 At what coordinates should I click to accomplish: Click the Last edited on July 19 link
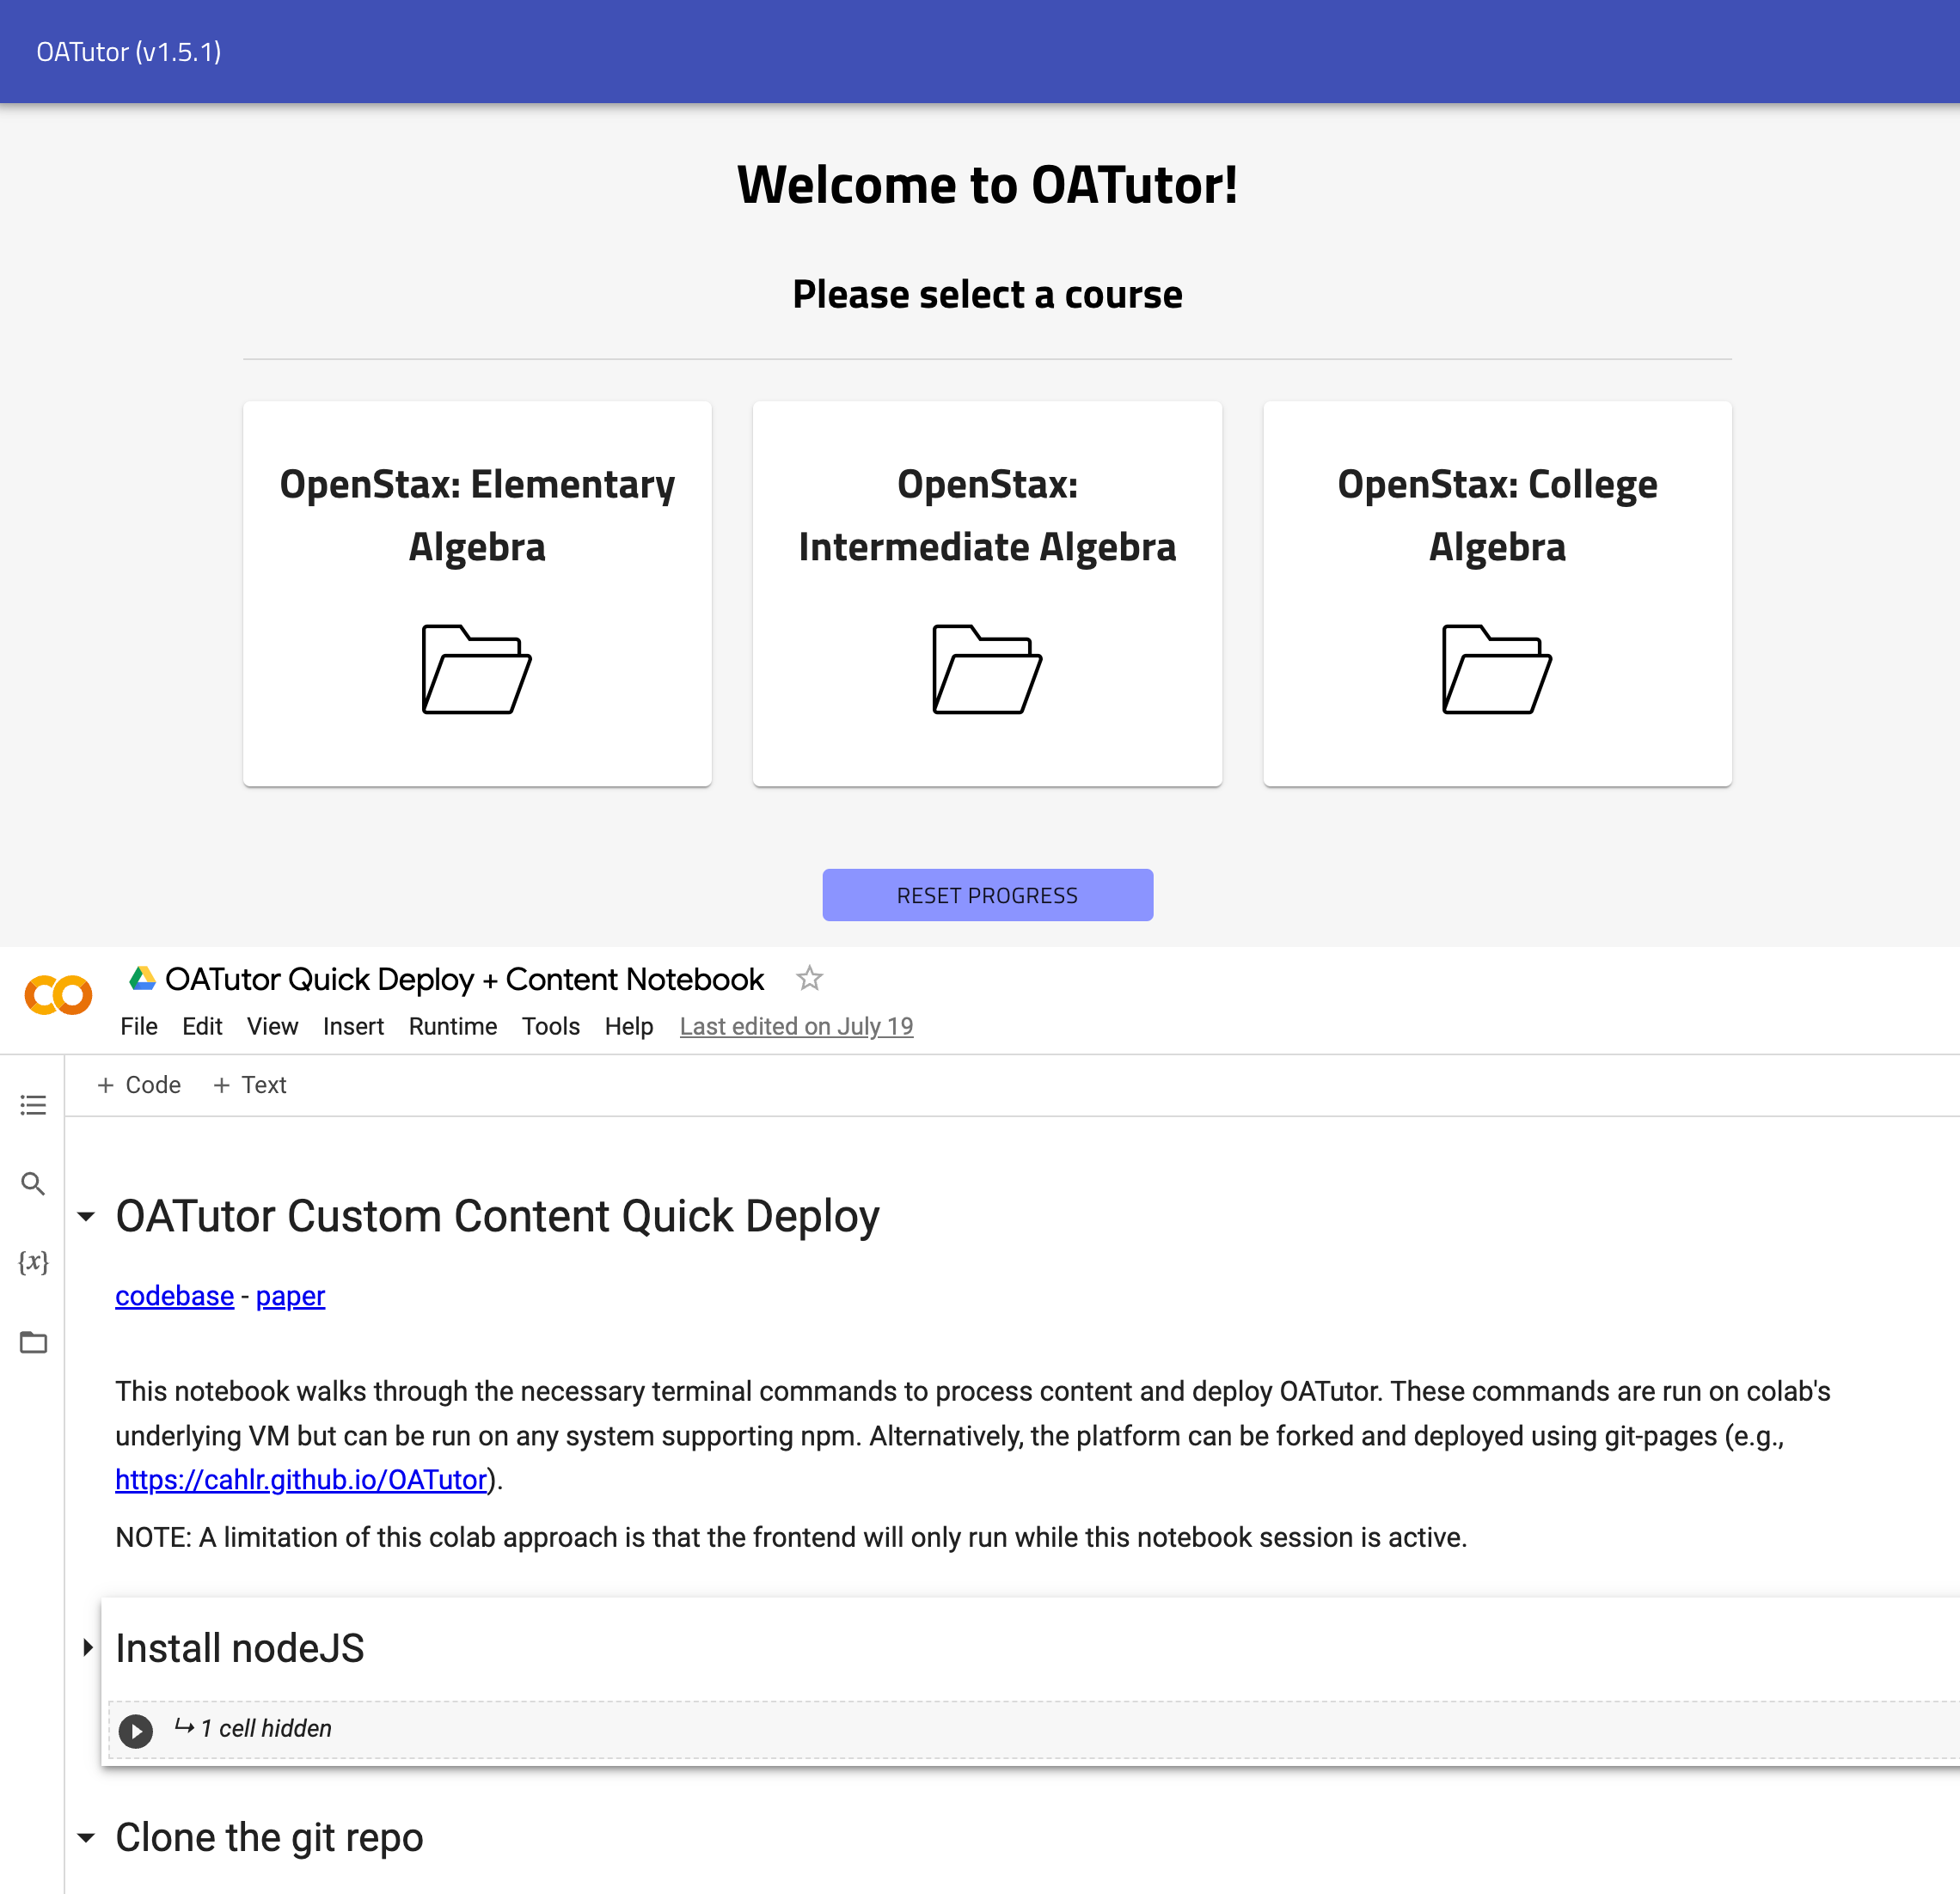pos(796,1026)
